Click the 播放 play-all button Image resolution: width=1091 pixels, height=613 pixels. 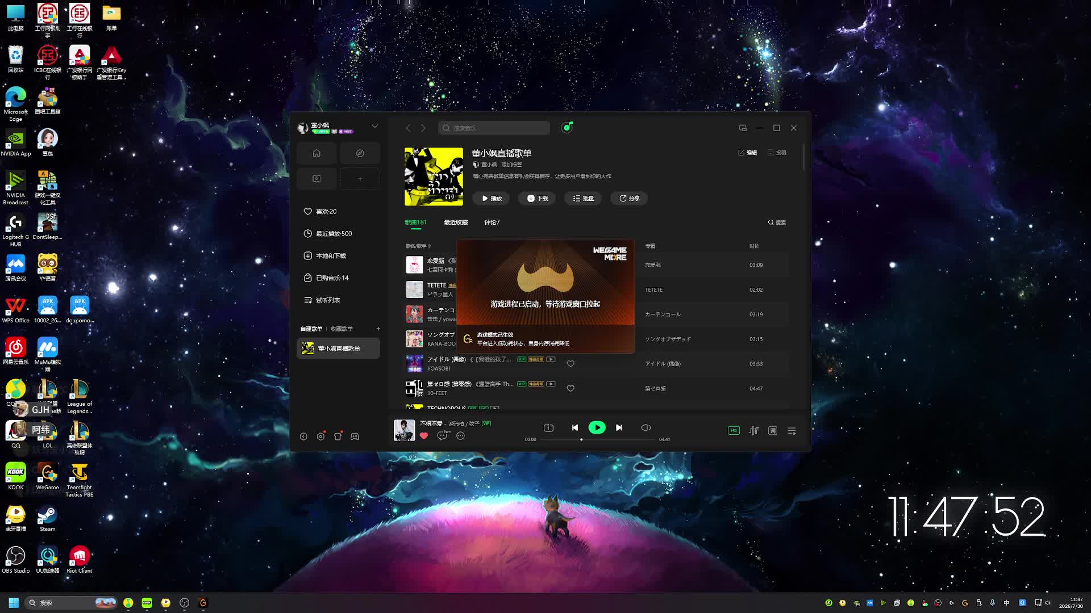click(492, 198)
